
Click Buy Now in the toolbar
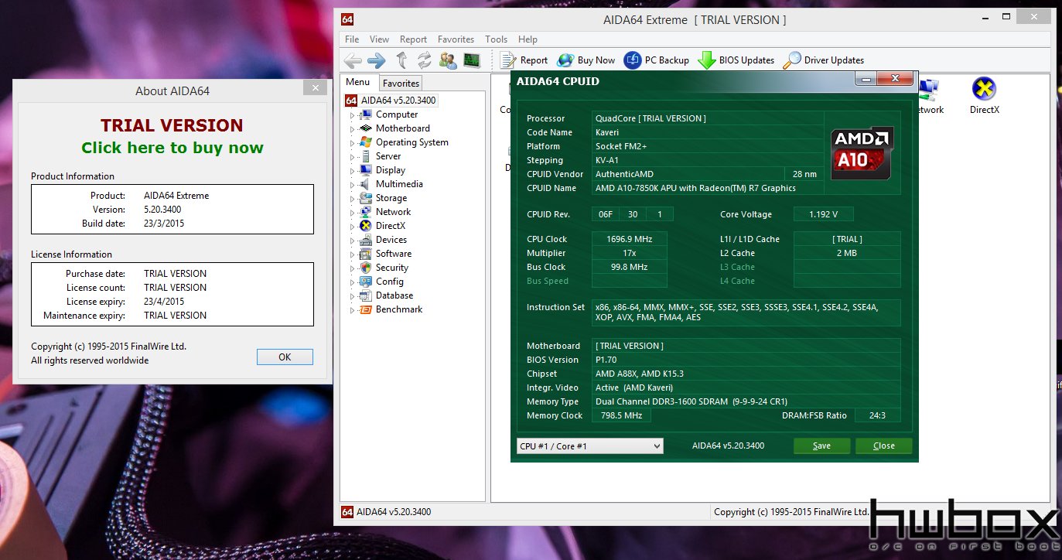coord(586,60)
